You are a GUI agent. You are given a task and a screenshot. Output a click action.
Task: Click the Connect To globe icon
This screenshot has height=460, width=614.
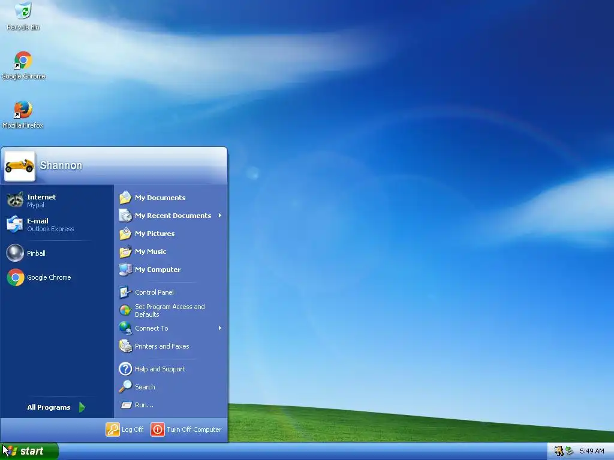(x=125, y=328)
